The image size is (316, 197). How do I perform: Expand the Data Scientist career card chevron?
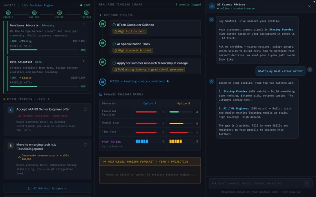[x=84, y=61]
